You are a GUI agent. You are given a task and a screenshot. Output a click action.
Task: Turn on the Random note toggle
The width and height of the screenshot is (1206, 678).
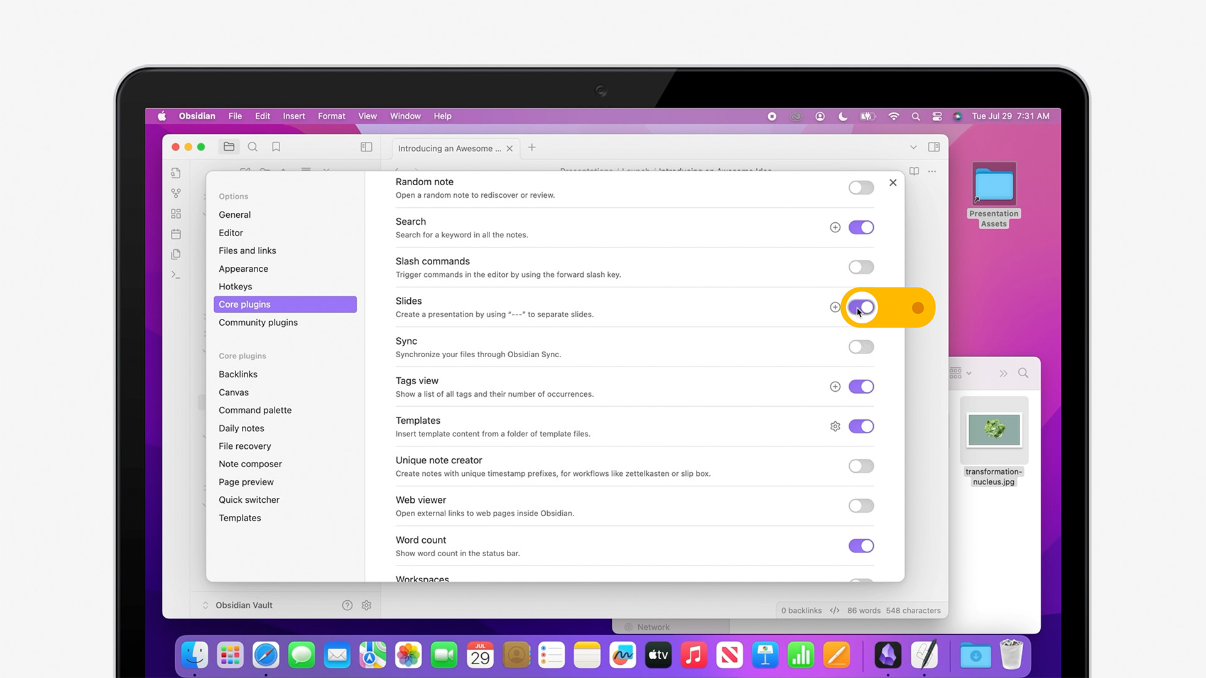[x=861, y=187]
